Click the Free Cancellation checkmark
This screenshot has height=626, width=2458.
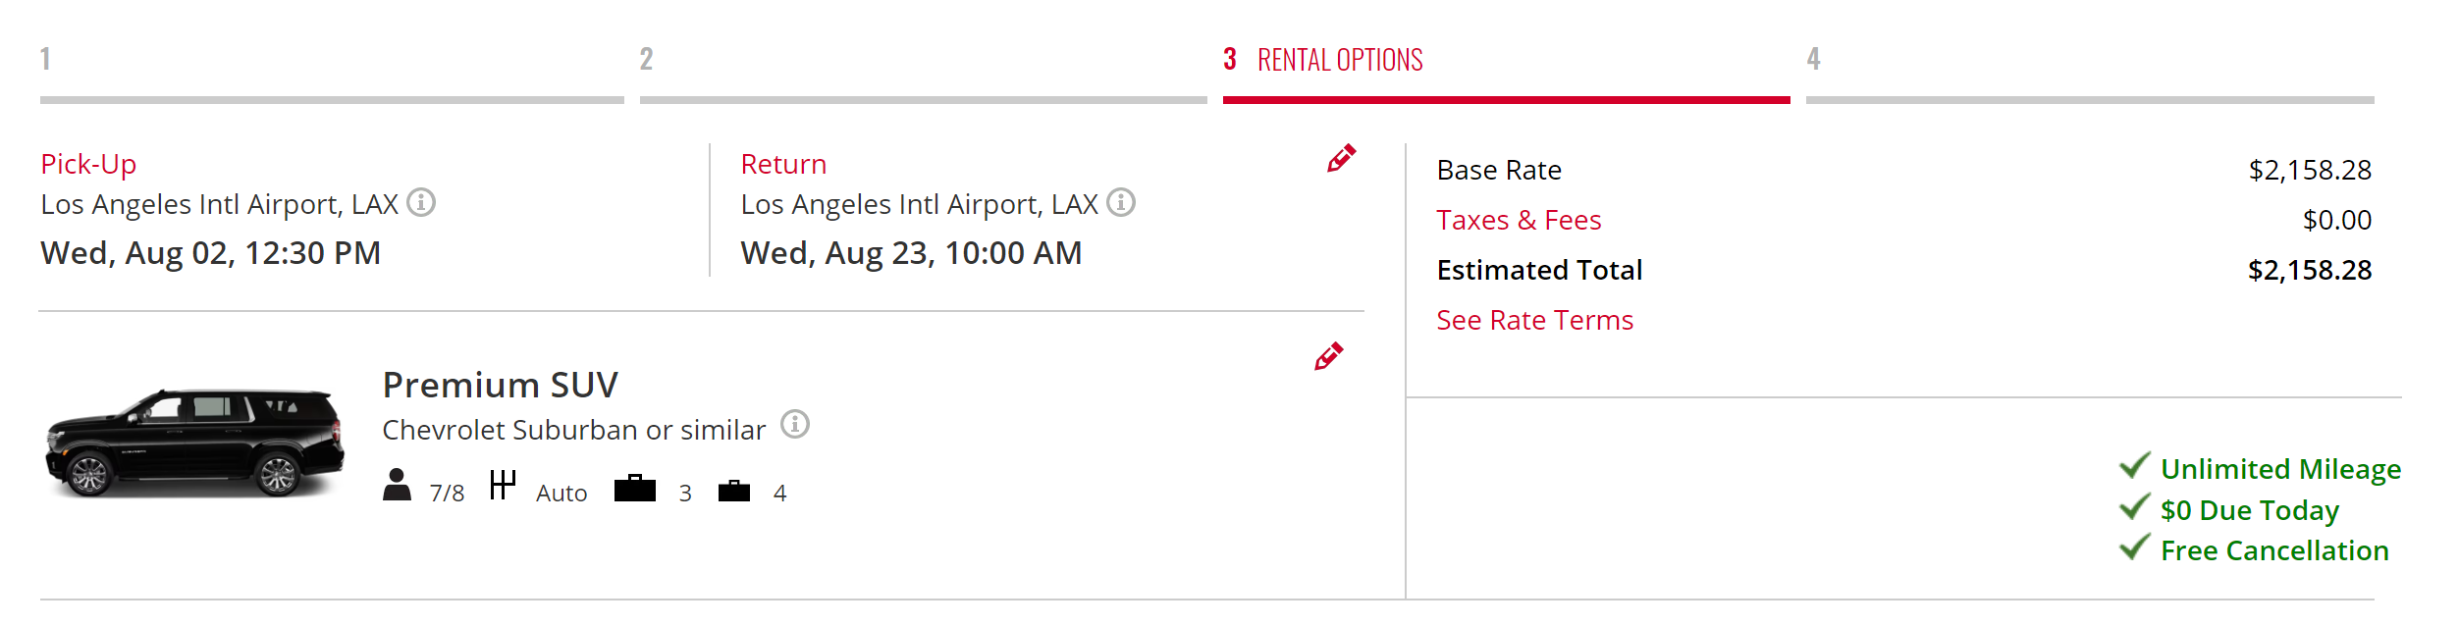pos(2134,548)
